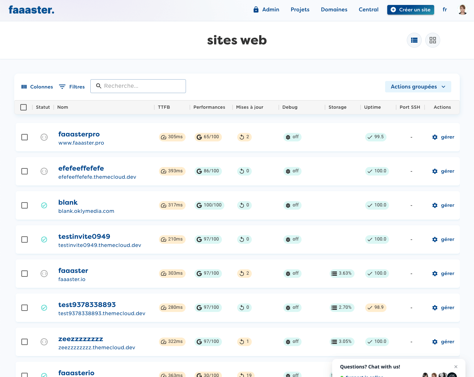Image resolution: width=474 pixels, height=377 pixels.
Task: Check the efefeeffefefe row checkbox
Action: [x=25, y=171]
